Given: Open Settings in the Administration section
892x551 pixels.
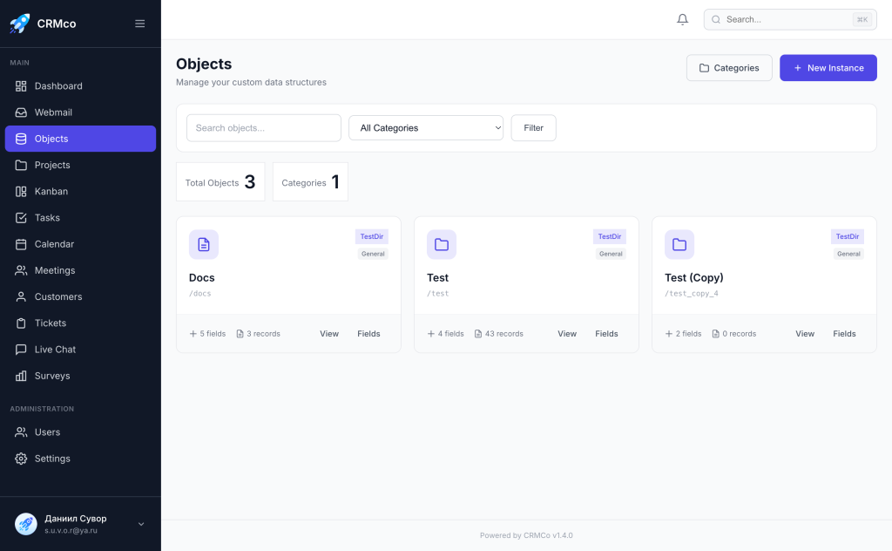Looking at the screenshot, I should 52,459.
